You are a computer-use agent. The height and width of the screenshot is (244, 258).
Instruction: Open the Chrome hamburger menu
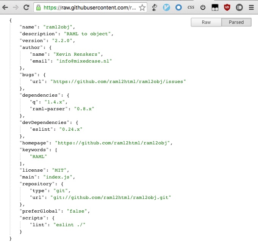pyautogui.click(x=251, y=7)
